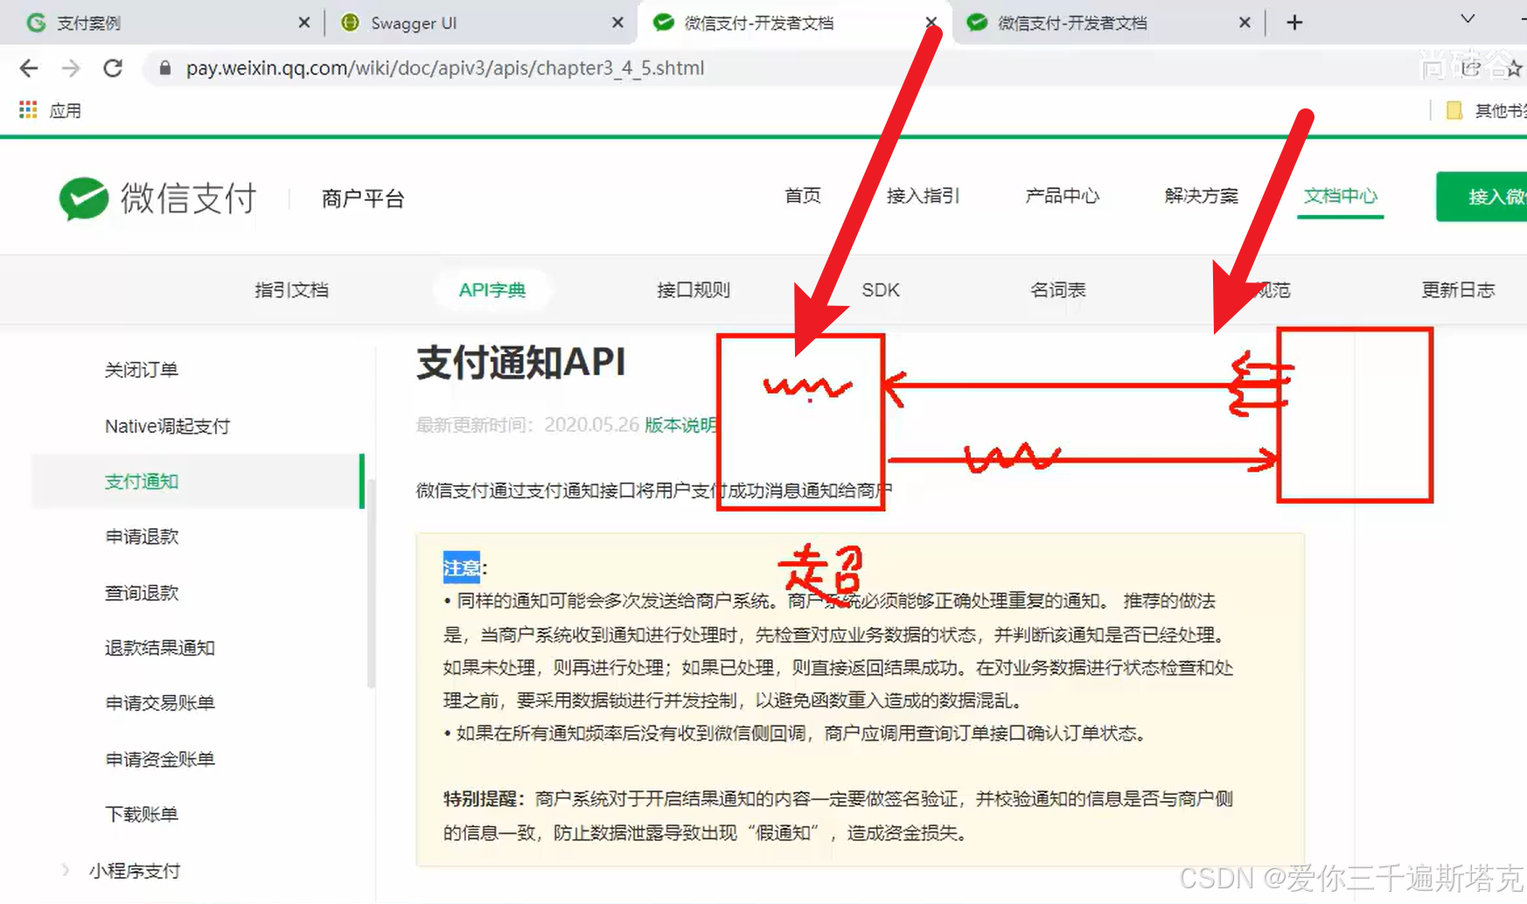The height and width of the screenshot is (904, 1527).
Task: Select the 指引文档 sub-navigation tab
Action: coord(291,290)
